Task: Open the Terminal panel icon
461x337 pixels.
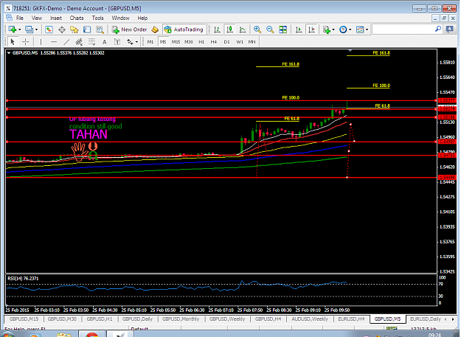Action: (87, 29)
